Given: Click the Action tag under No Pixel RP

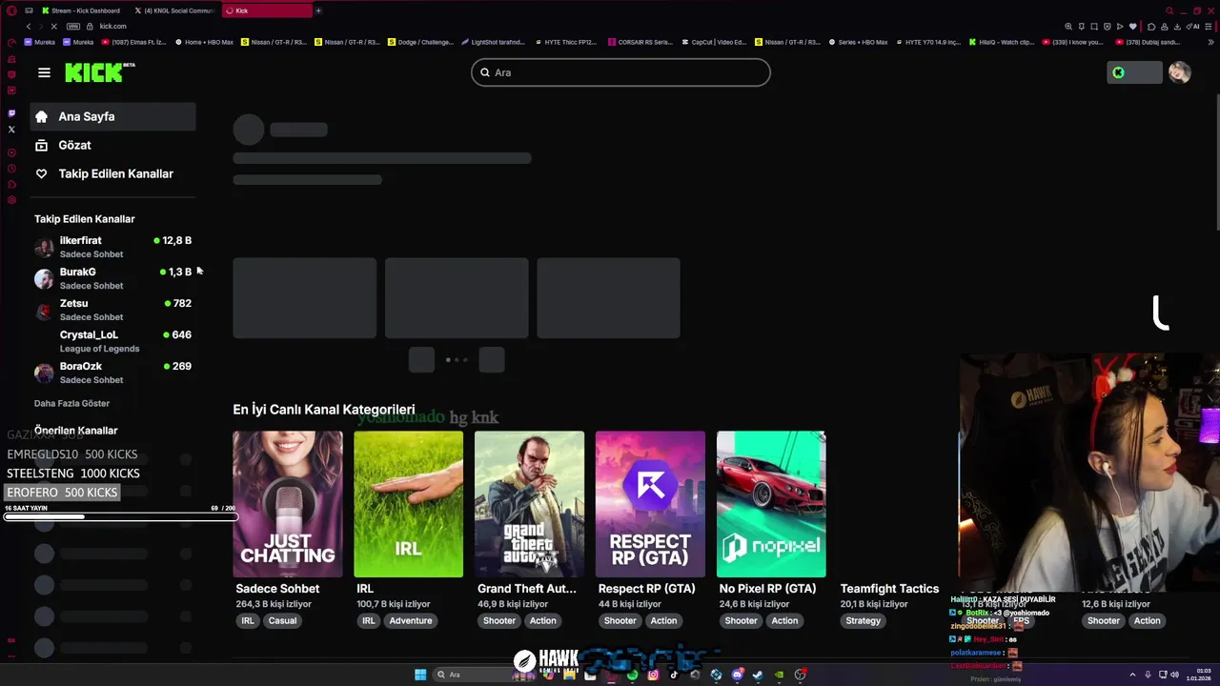Looking at the screenshot, I should (x=784, y=620).
